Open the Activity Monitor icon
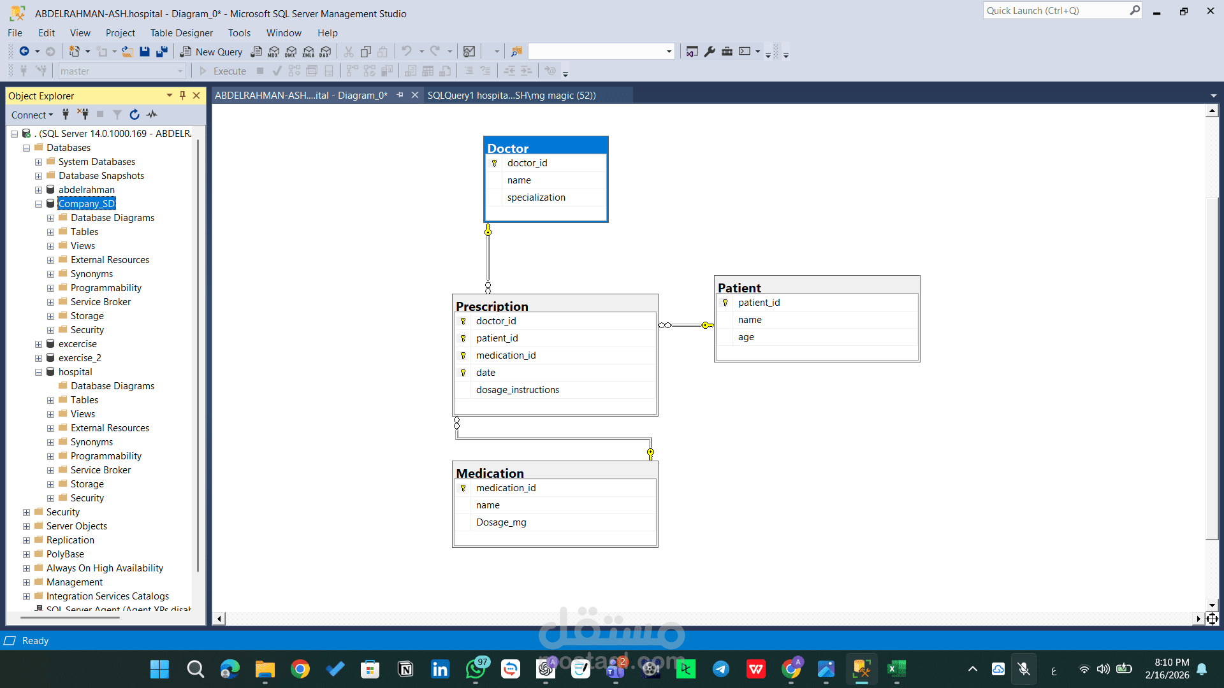This screenshot has width=1224, height=688. 152,115
